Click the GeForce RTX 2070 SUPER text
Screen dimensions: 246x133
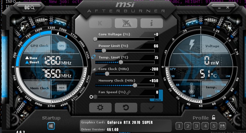click(x=130, y=122)
